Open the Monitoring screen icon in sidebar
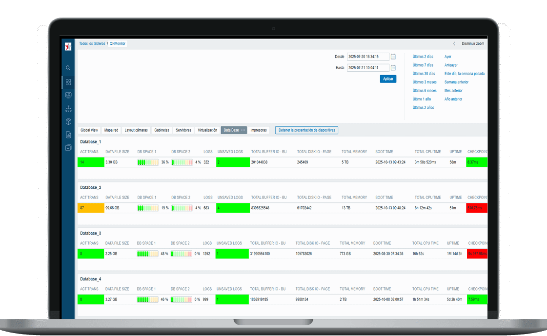 [x=68, y=95]
